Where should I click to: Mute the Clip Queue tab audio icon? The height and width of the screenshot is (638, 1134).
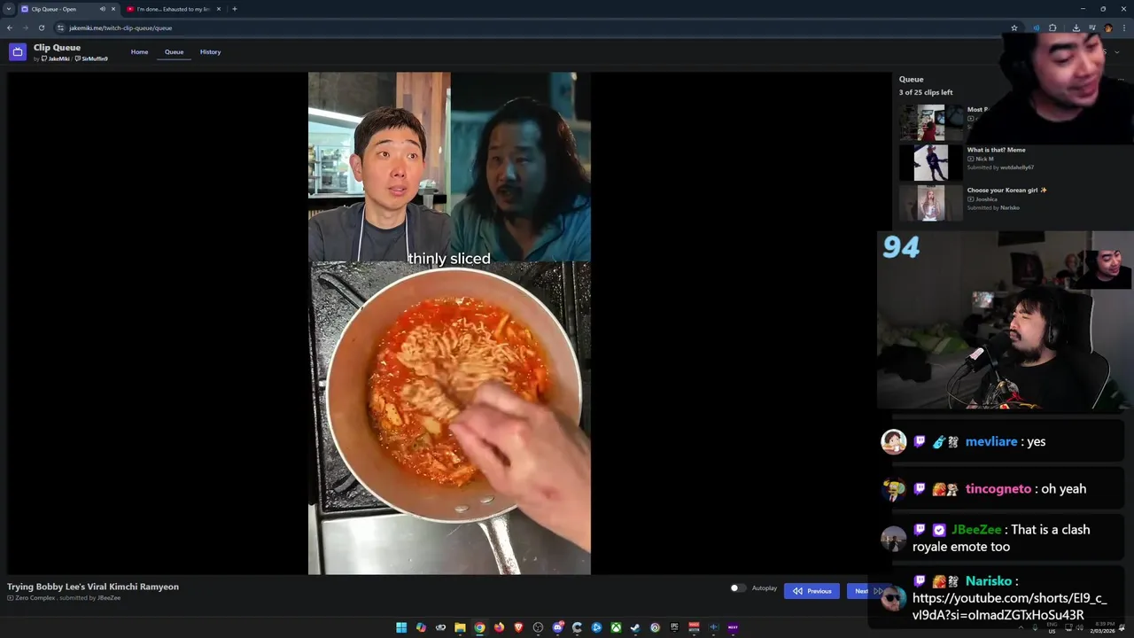(102, 9)
